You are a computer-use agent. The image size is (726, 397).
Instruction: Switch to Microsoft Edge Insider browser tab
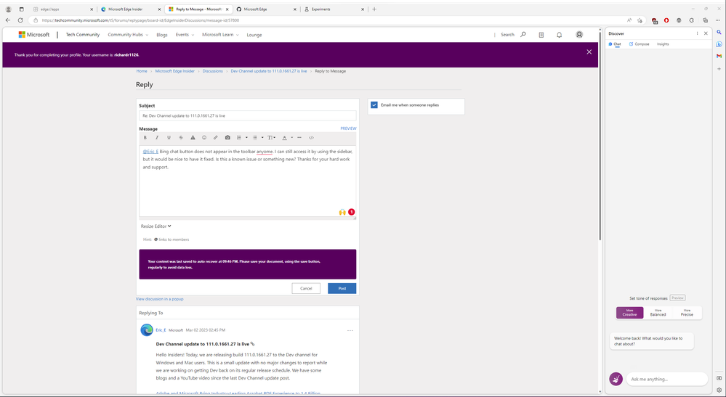[129, 9]
